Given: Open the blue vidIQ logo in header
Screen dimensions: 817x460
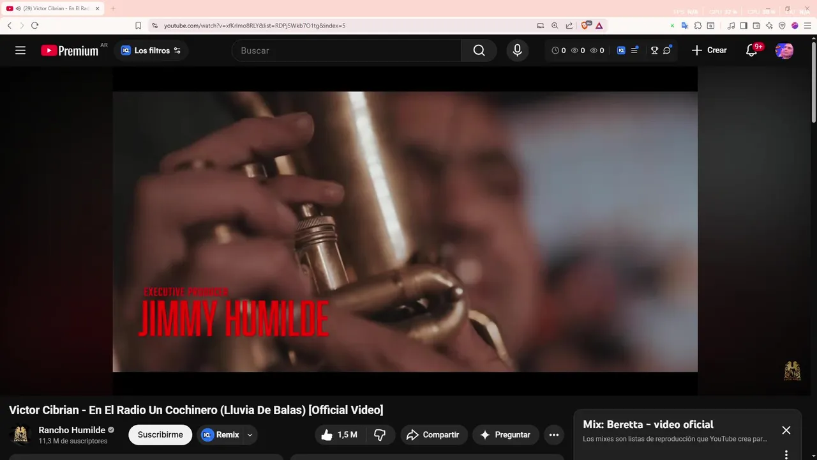Looking at the screenshot, I should (621, 50).
